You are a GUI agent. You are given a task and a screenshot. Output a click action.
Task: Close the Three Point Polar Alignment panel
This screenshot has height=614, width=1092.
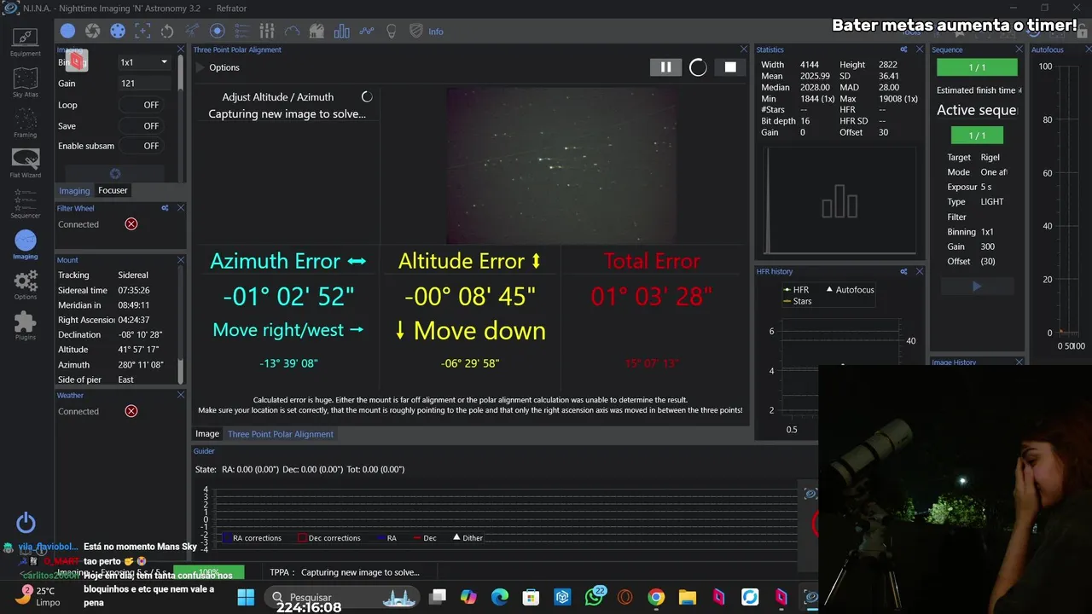(743, 49)
